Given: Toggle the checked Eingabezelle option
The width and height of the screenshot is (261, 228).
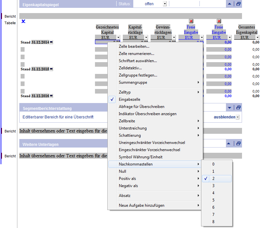Looking at the screenshot, I should tap(154, 99).
